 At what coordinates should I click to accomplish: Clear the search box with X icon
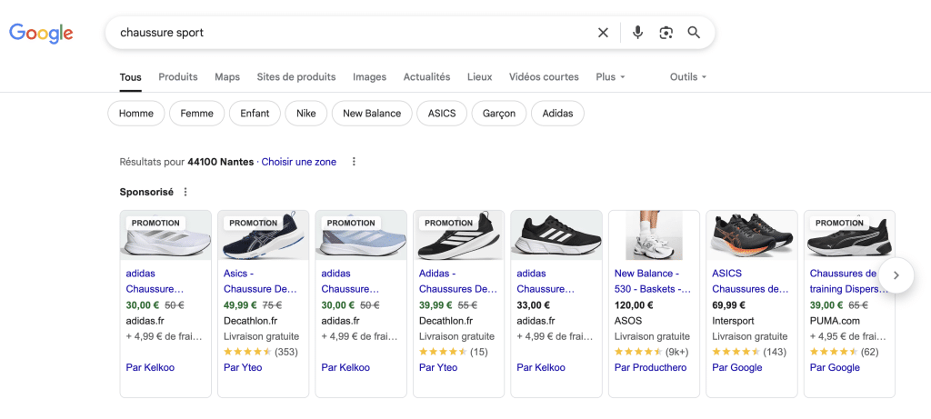(603, 33)
